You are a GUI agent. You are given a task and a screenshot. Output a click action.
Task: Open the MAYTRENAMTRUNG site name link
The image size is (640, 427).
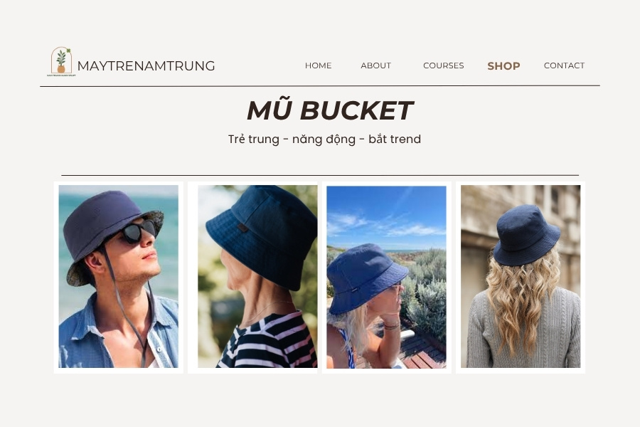(x=146, y=65)
